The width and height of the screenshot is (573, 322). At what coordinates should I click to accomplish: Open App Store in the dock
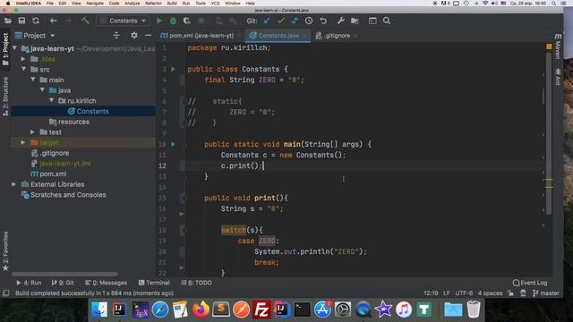pos(322,309)
